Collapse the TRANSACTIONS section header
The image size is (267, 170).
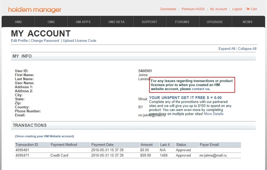coord(133,126)
